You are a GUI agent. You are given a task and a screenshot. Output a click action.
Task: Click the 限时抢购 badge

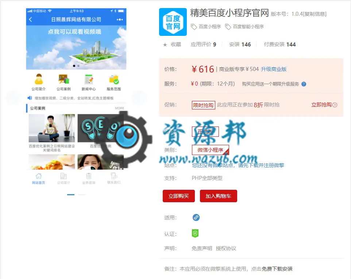tap(204, 105)
